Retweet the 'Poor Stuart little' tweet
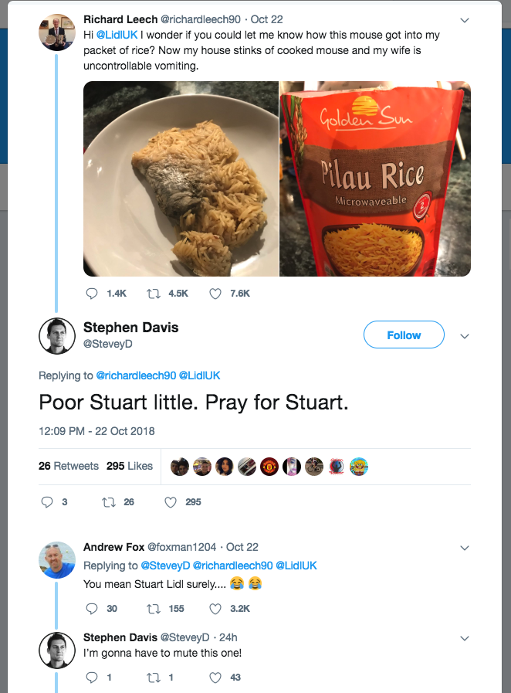The width and height of the screenshot is (511, 693). point(109,501)
